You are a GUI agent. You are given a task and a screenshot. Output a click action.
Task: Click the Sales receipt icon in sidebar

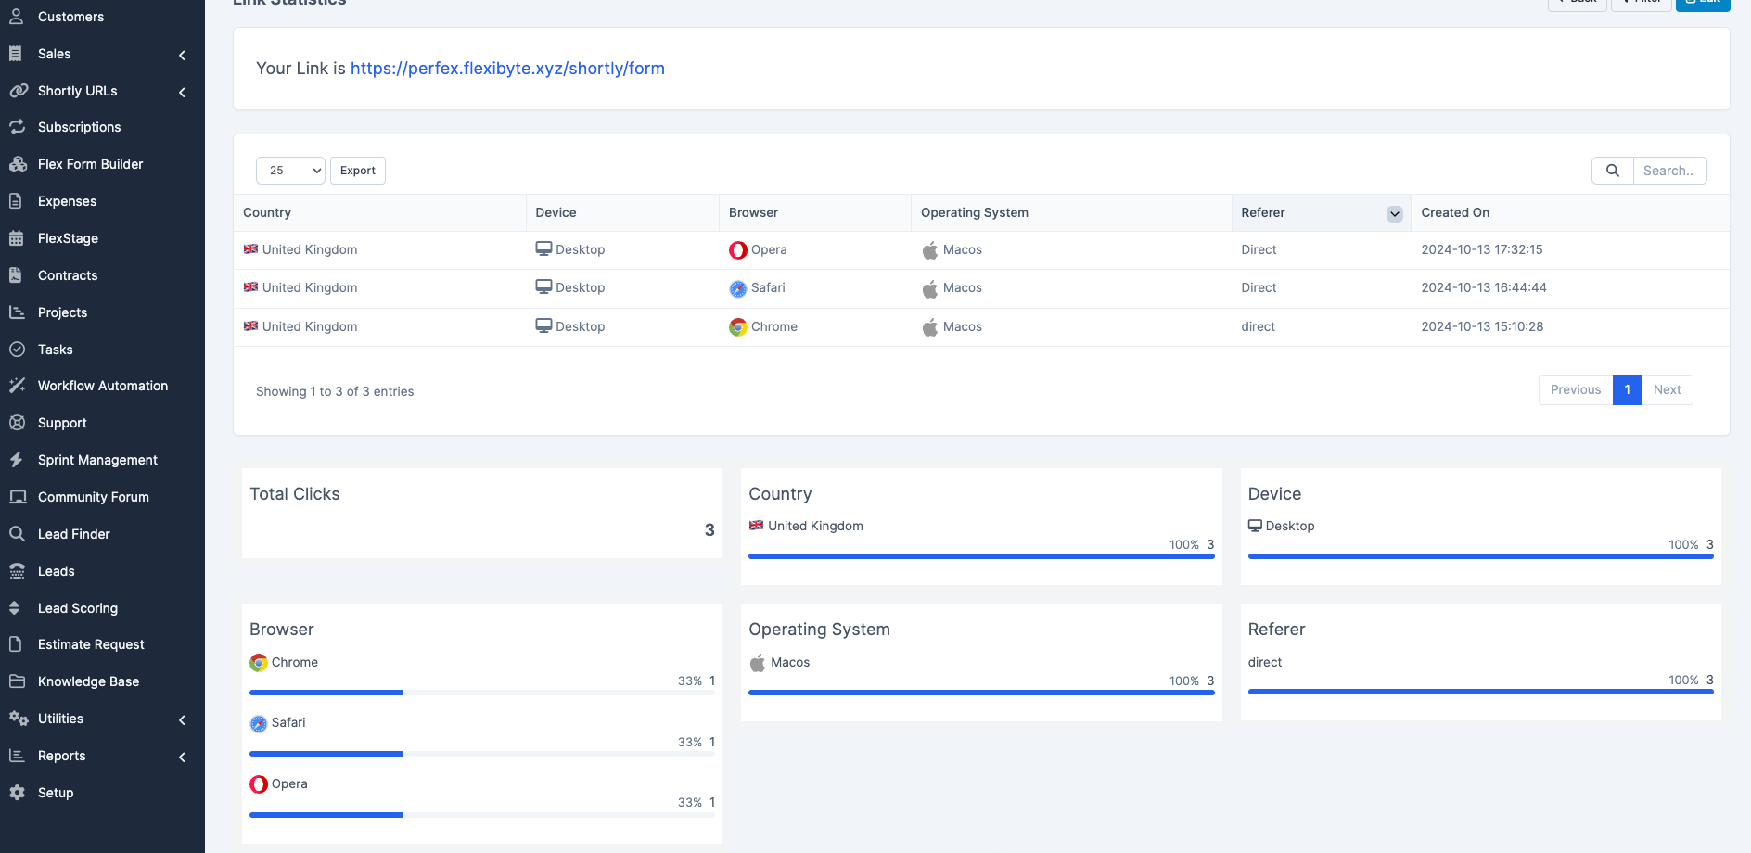click(x=16, y=54)
